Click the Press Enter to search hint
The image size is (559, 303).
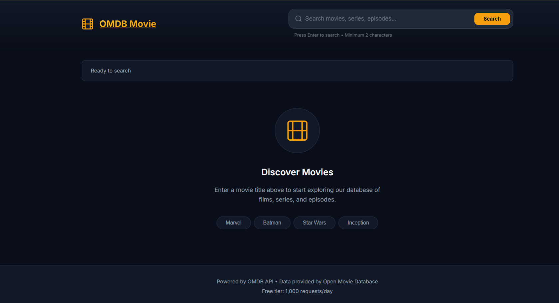point(317,35)
